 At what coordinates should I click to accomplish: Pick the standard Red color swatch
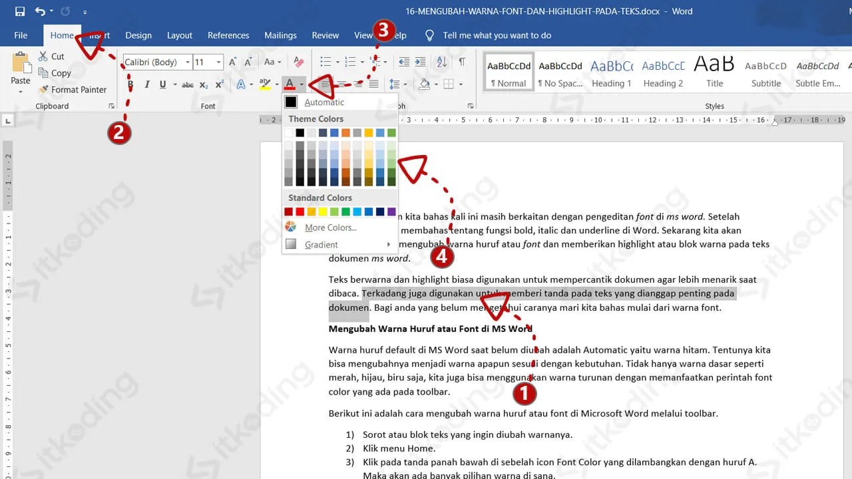[300, 212]
